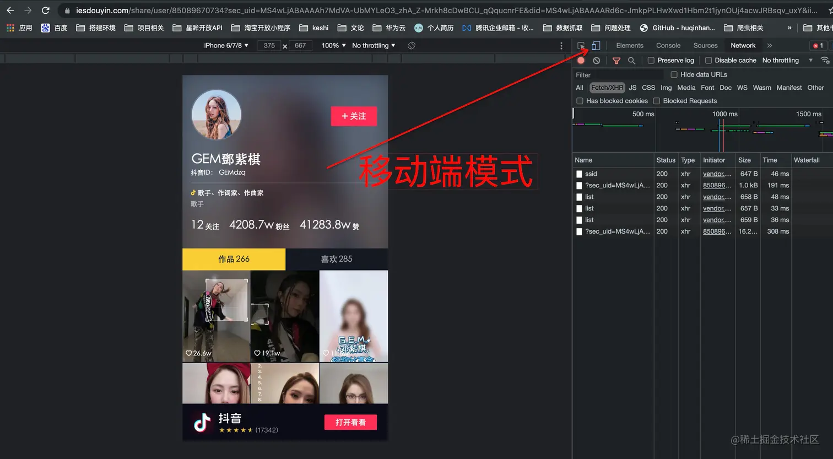Open 腾讯企业邮箱 bookmark
Screen dimensions: 833x459
click(498, 28)
